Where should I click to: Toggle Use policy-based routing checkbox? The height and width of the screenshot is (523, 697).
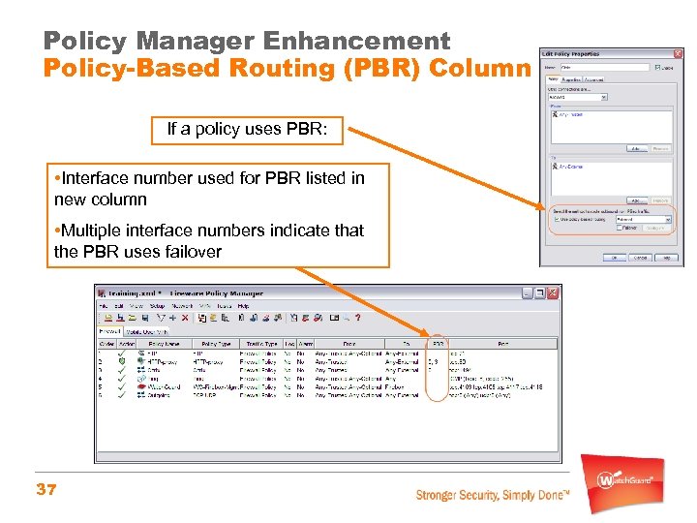(557, 219)
